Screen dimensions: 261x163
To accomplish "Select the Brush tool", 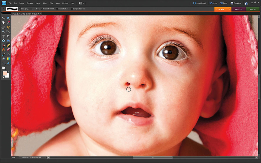I will point(3,54).
